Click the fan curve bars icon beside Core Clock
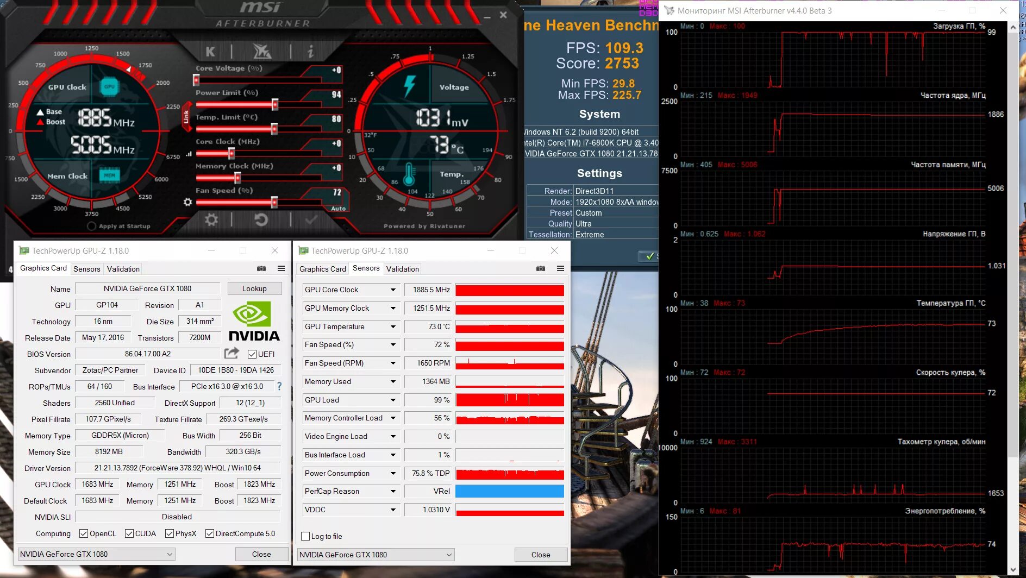The image size is (1026, 578). (x=189, y=154)
